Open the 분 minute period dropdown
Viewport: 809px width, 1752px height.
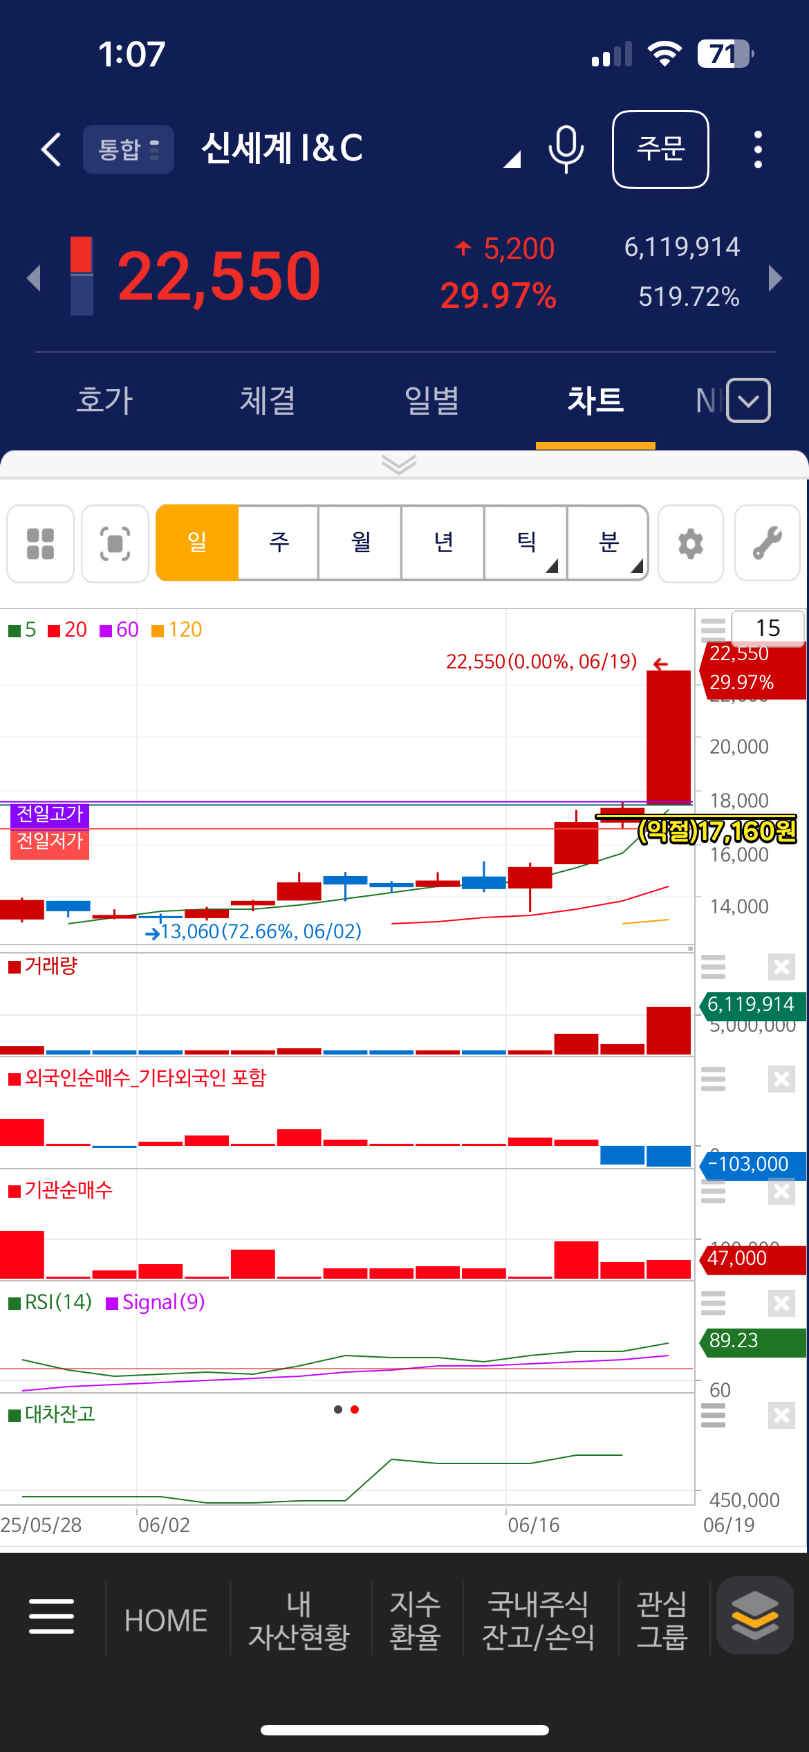608,542
